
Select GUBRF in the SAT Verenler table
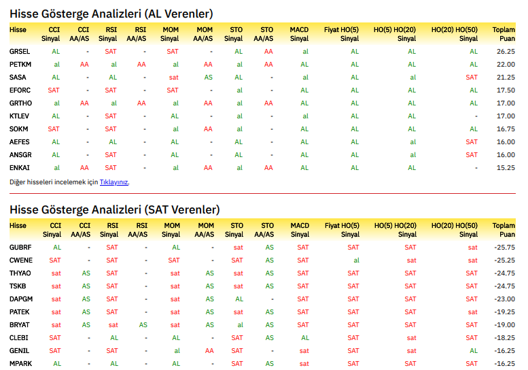click(x=20, y=248)
